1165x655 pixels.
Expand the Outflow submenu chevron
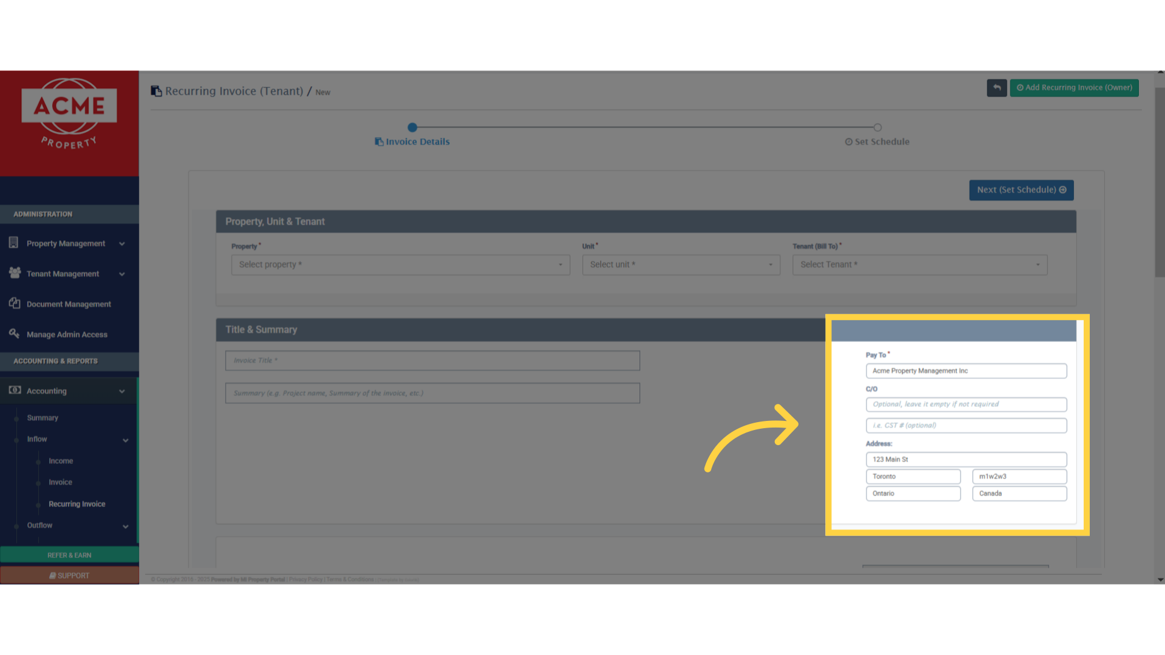tap(126, 526)
